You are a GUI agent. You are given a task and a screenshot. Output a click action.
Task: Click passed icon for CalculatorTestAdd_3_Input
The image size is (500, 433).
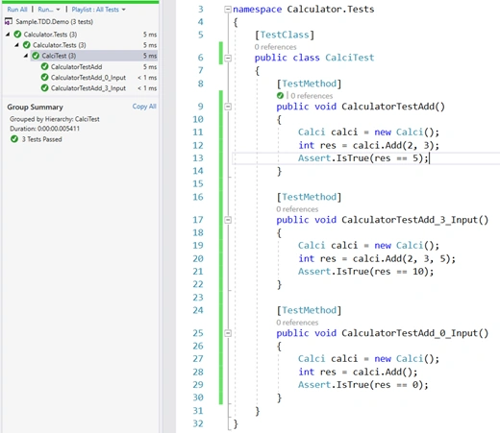coord(45,88)
